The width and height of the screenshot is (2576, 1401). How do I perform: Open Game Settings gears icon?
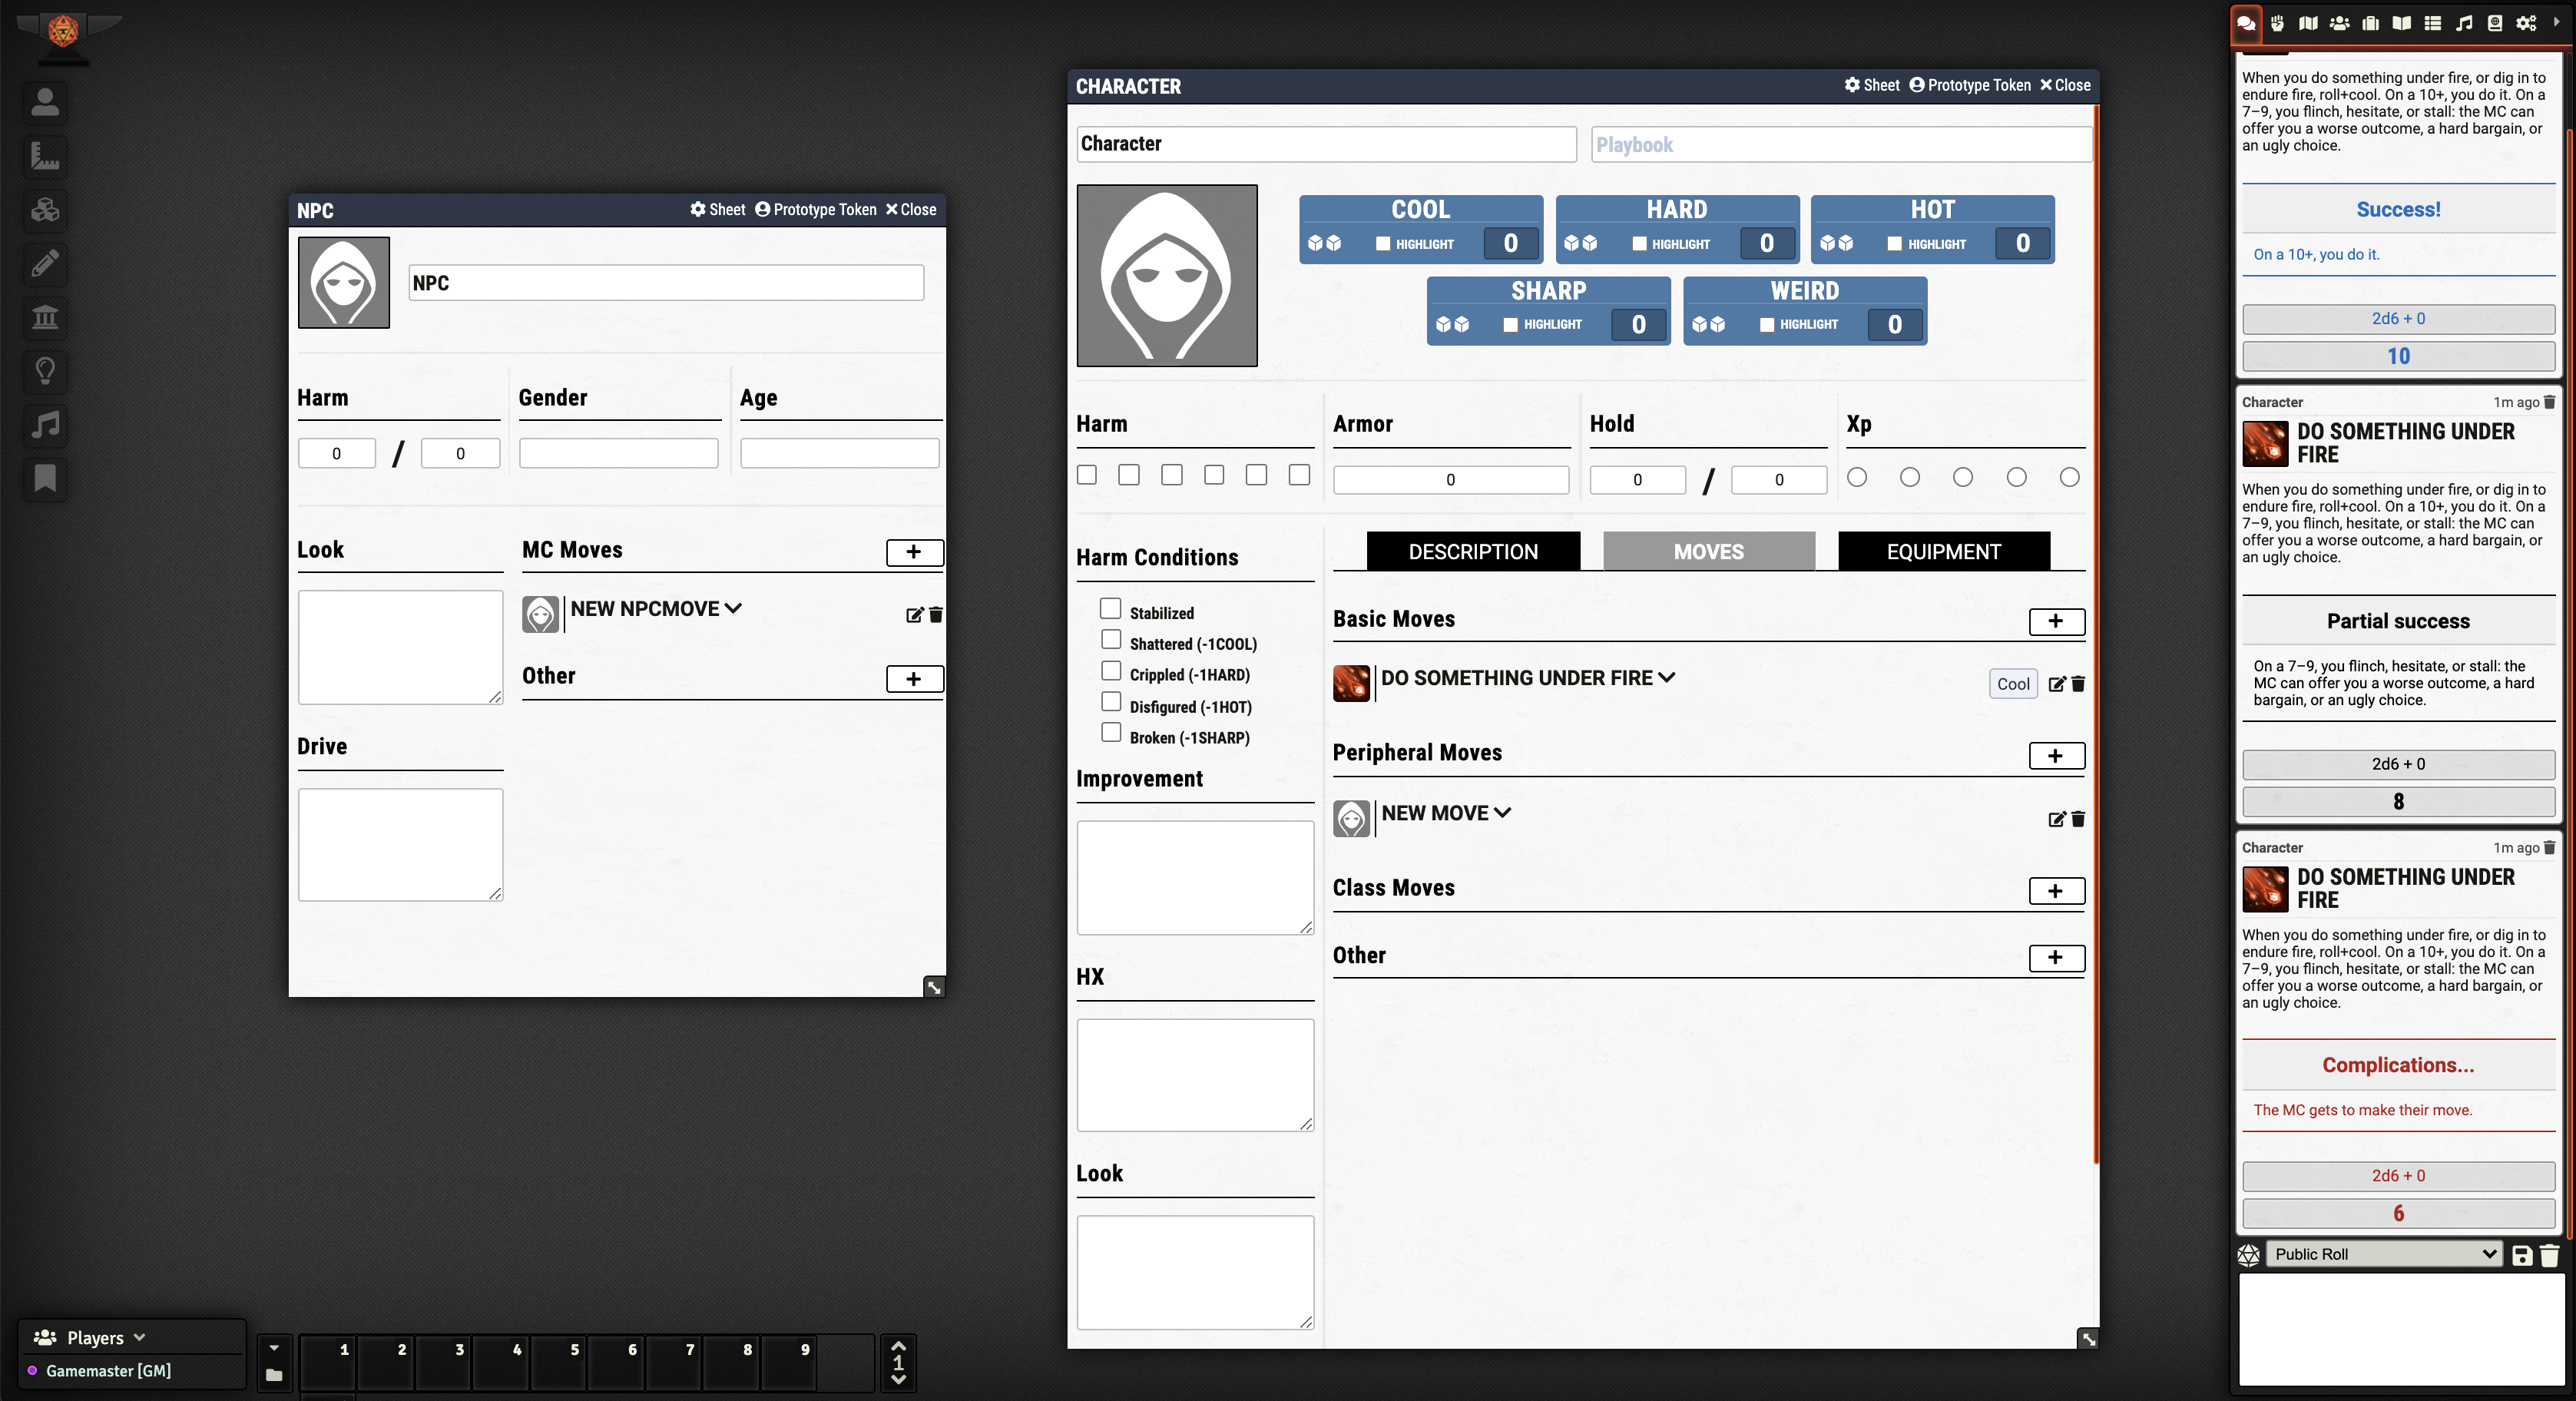pyautogui.click(x=2526, y=23)
